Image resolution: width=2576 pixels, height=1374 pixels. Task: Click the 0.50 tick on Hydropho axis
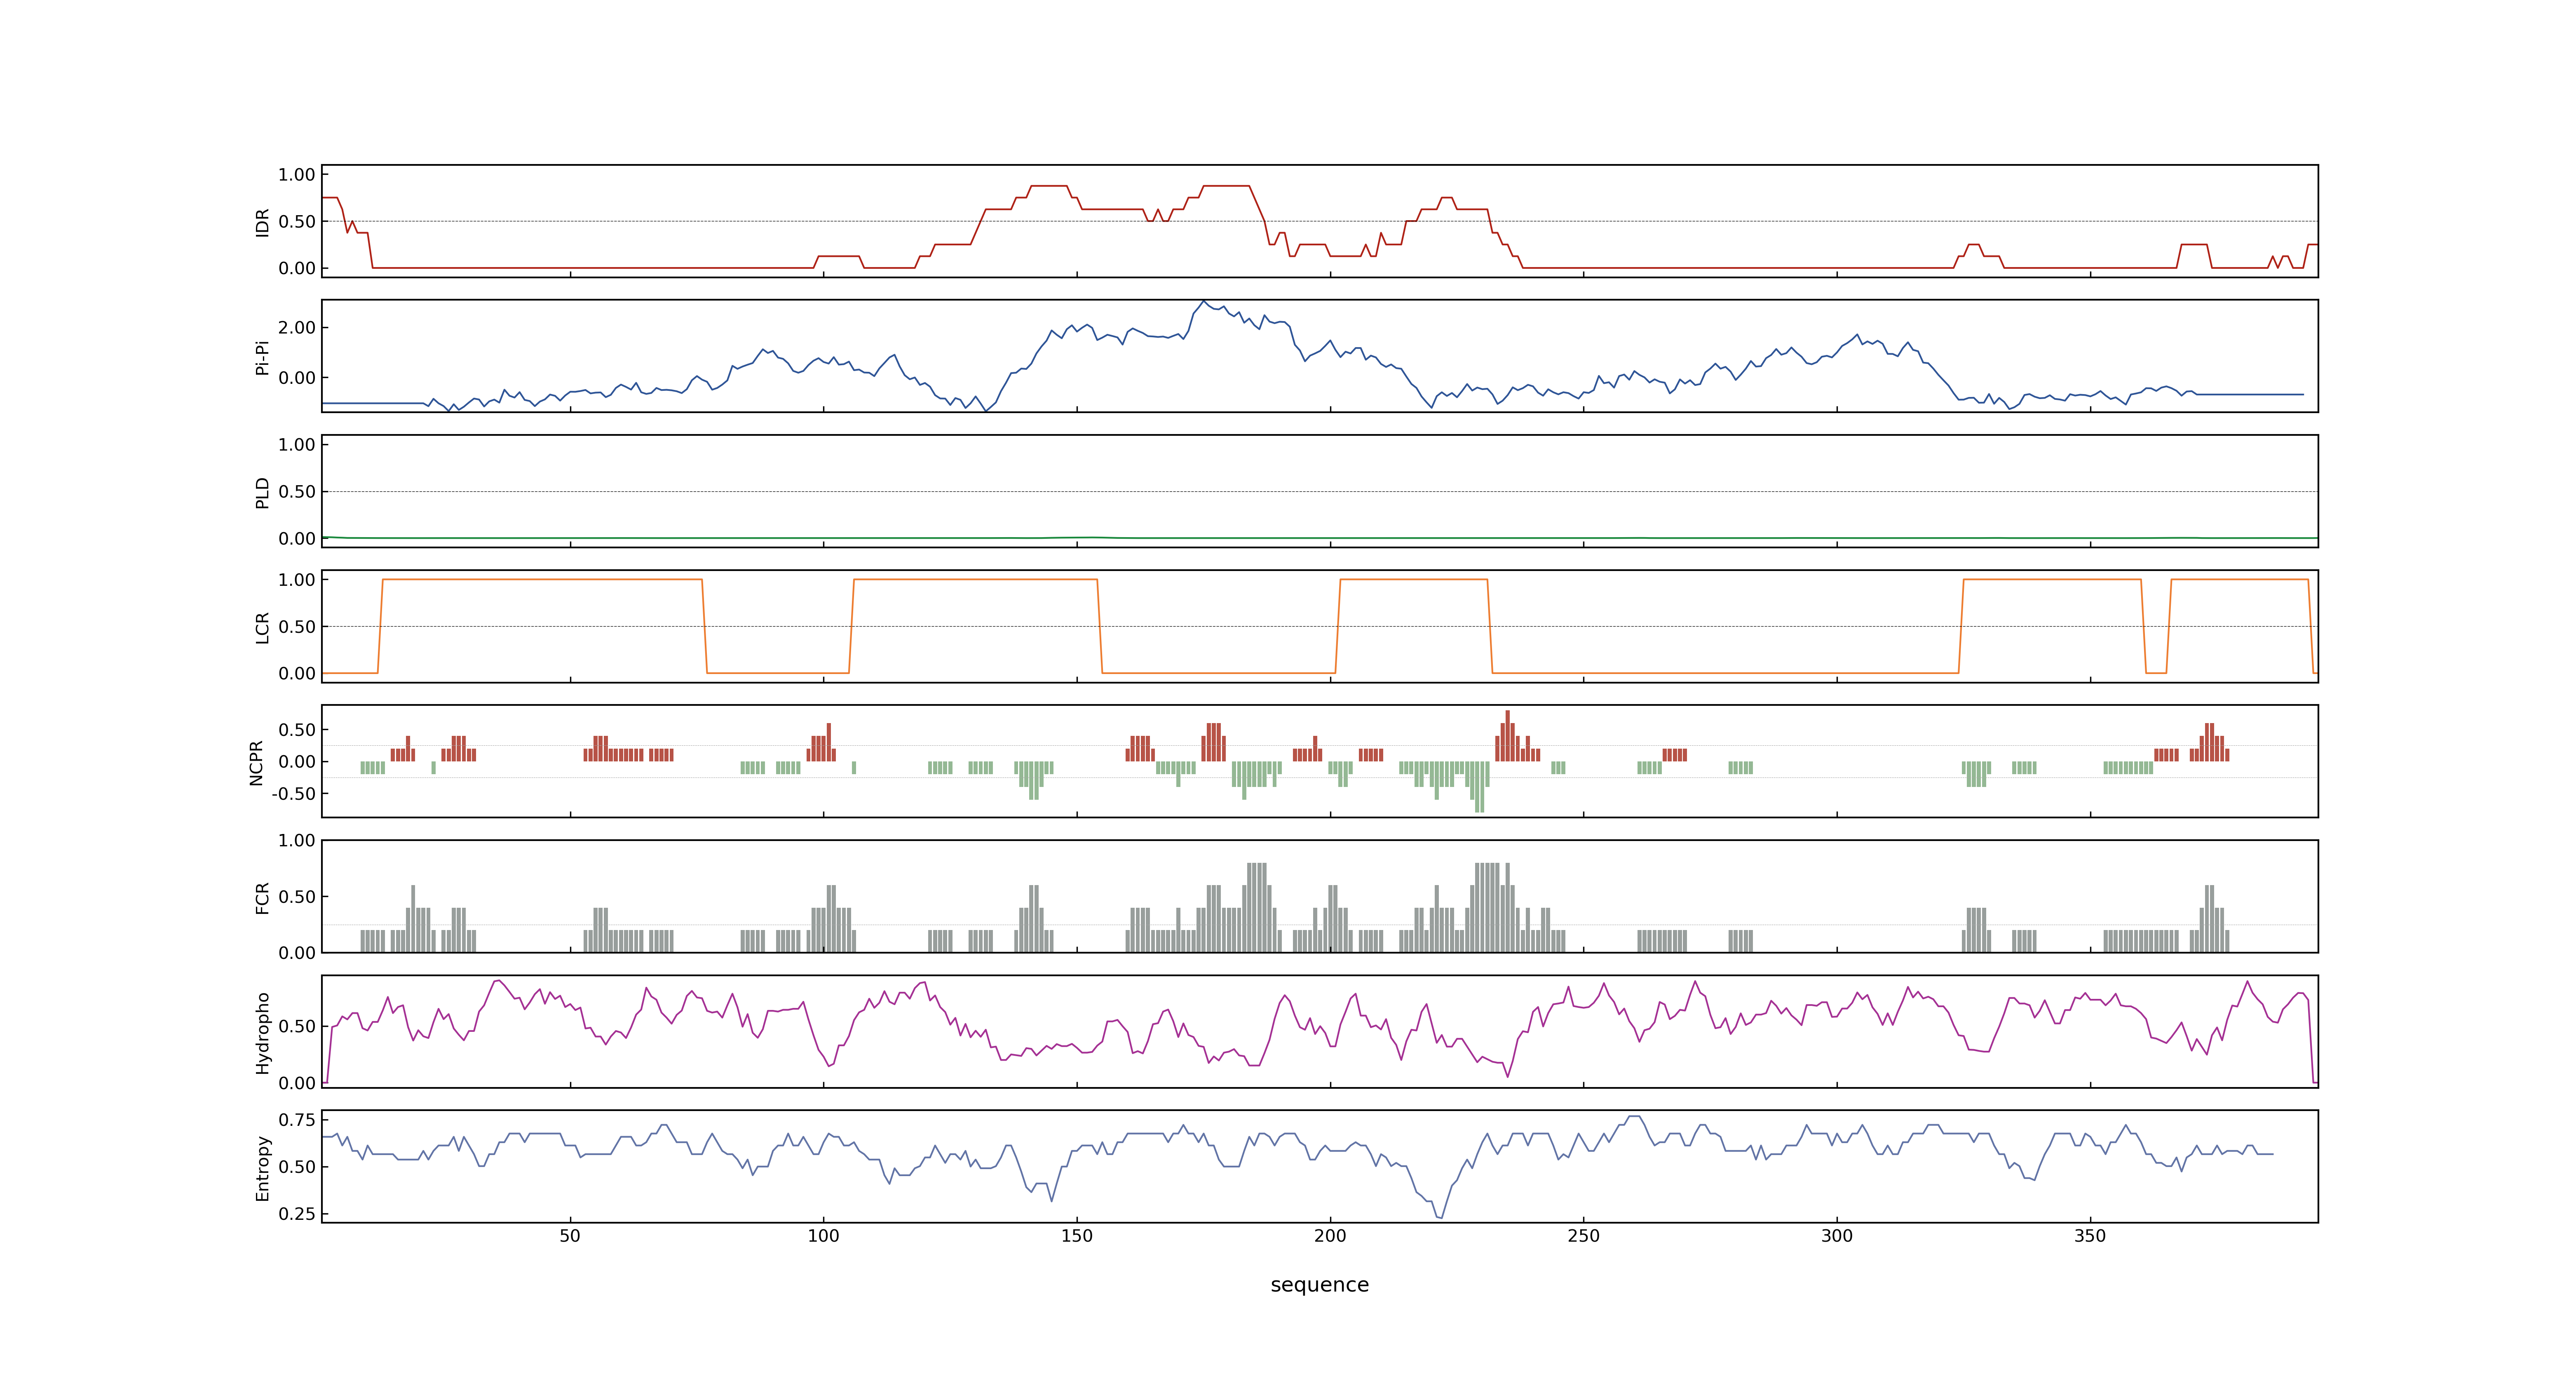coord(297,1027)
